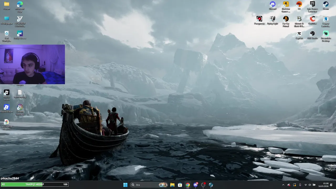
Task: Open clock showing 01:08 16.03.2026
Action: pyautogui.click(x=323, y=185)
